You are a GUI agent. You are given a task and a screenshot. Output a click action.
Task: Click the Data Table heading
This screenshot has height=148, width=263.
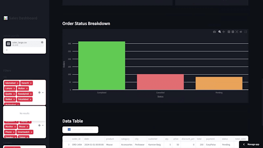pos(73,121)
